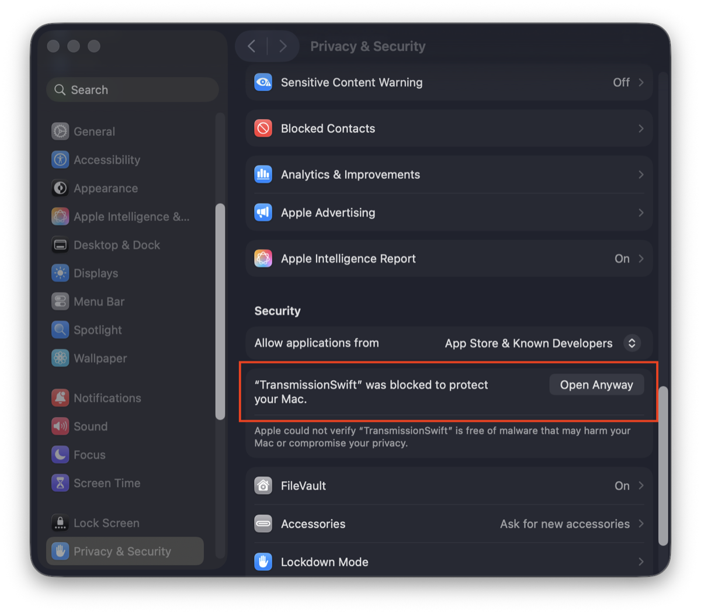Click the General gear icon in sidebar
Image resolution: width=701 pixels, height=614 pixels.
60,131
